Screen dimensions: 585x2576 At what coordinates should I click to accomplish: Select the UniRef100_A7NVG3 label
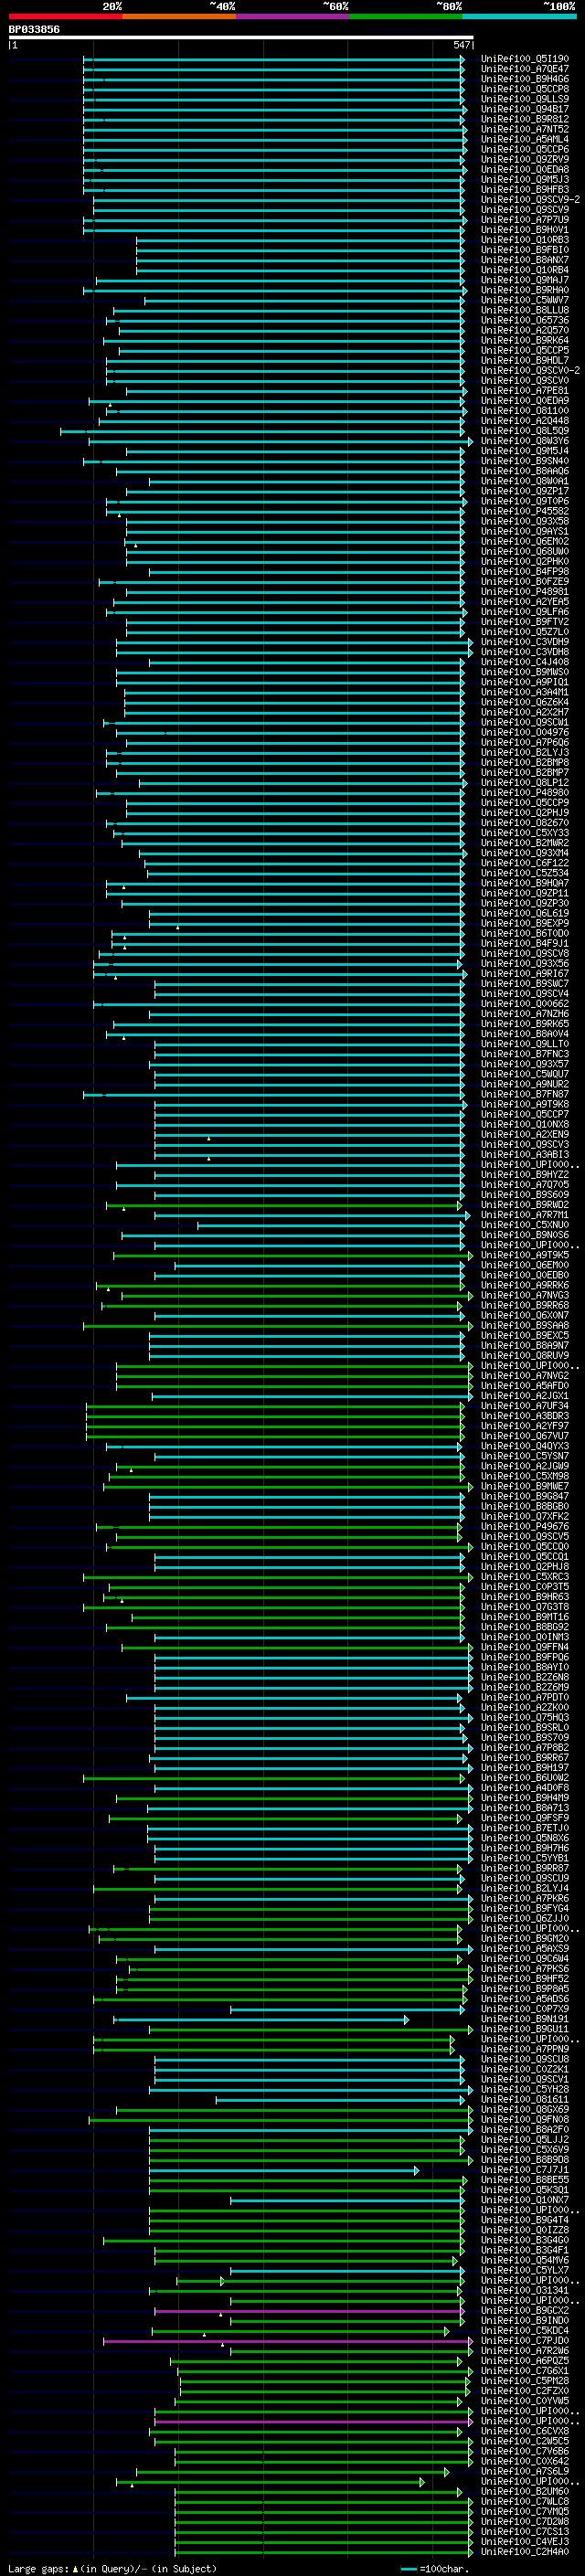524,1295
